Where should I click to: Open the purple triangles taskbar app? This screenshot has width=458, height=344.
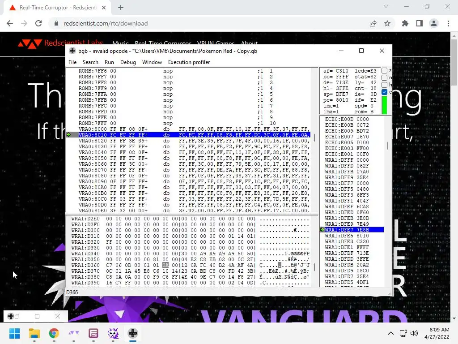(x=74, y=333)
